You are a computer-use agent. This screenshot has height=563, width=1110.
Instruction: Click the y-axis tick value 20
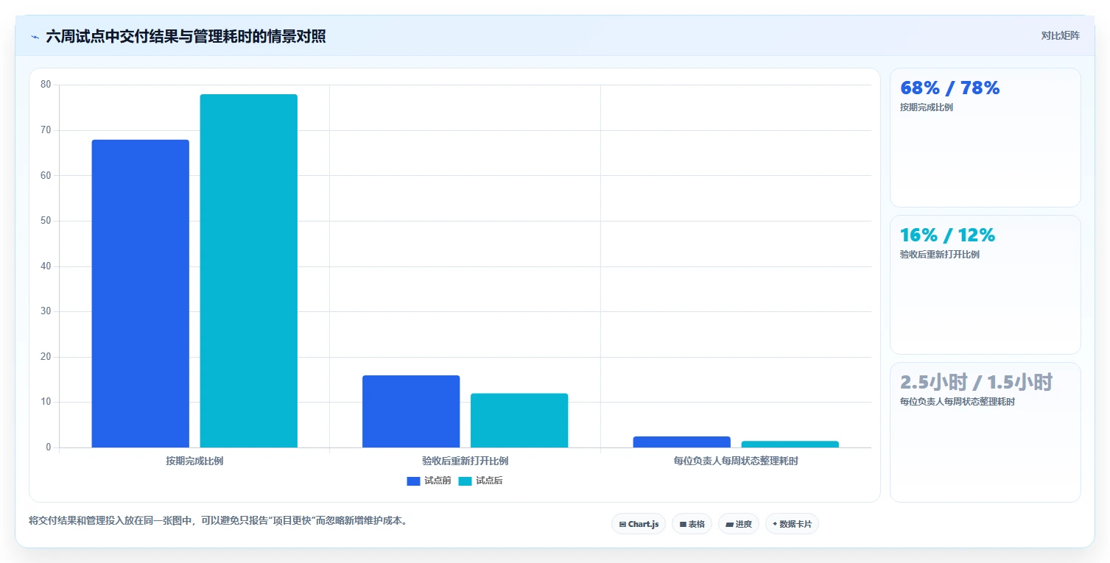coord(46,357)
